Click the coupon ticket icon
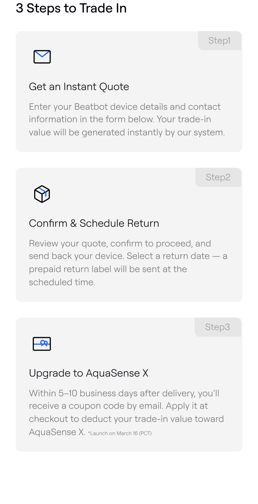 [x=42, y=344]
